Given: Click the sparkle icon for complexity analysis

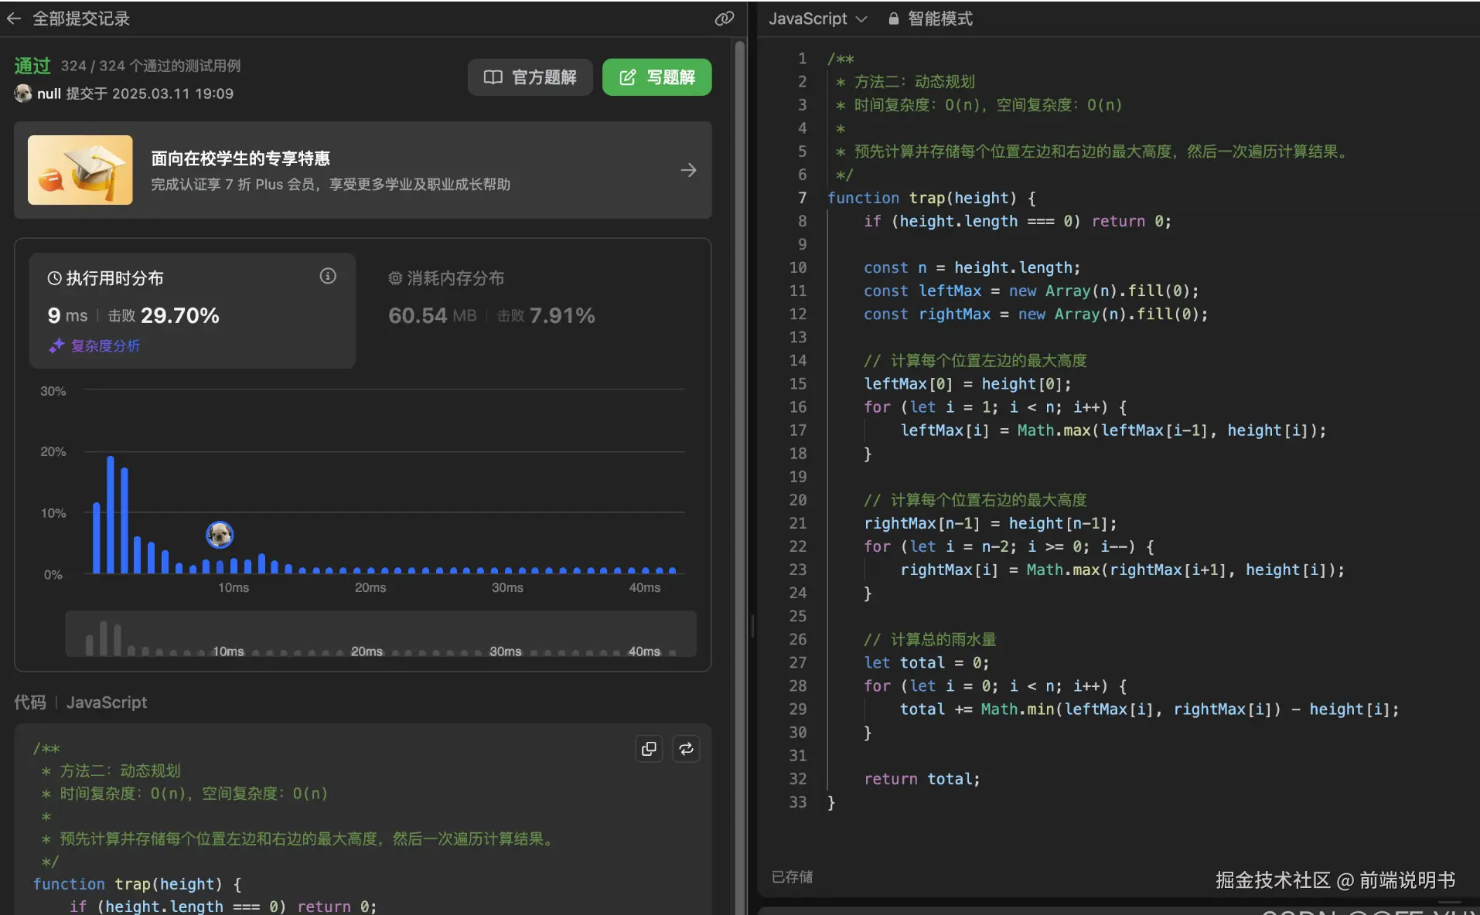Looking at the screenshot, I should [x=56, y=345].
